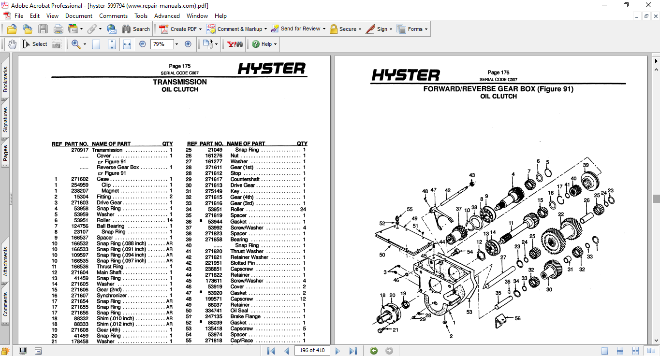Open the zoom percentage dropdown arrow
The image size is (660, 356).
pyautogui.click(x=177, y=44)
